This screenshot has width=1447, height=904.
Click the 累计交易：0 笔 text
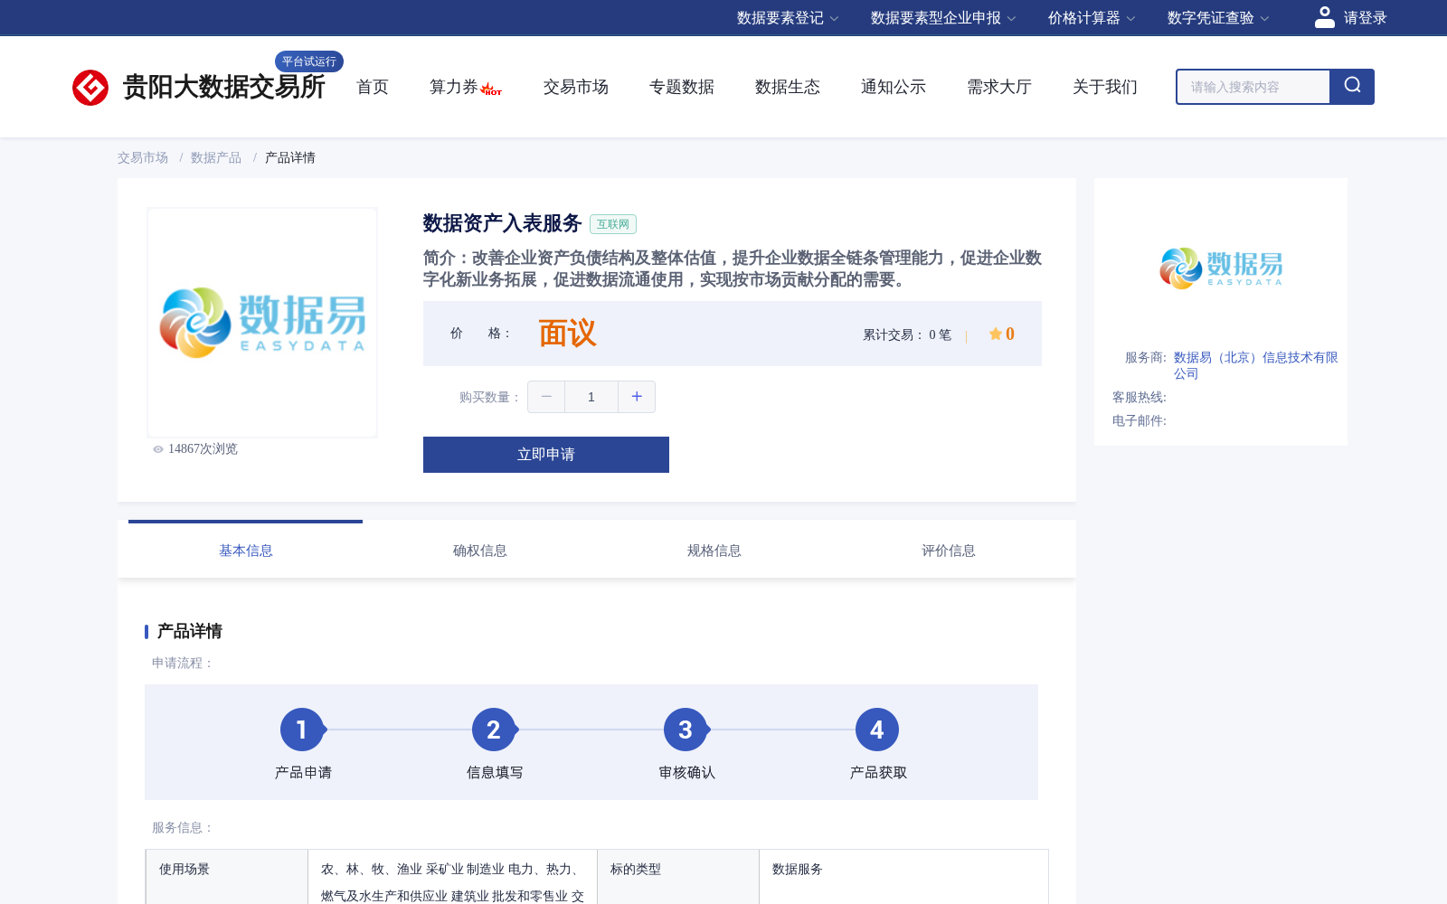(x=907, y=335)
